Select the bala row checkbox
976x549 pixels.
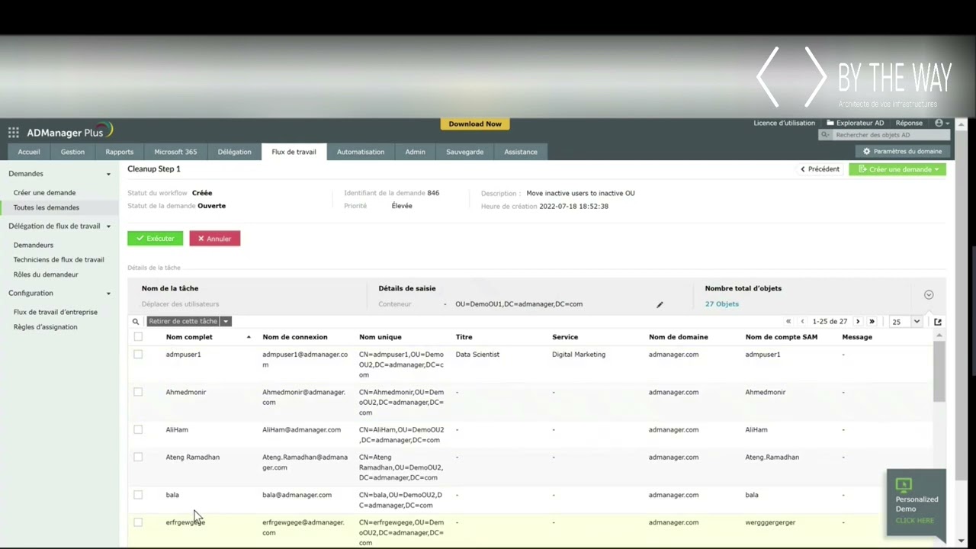coord(138,494)
